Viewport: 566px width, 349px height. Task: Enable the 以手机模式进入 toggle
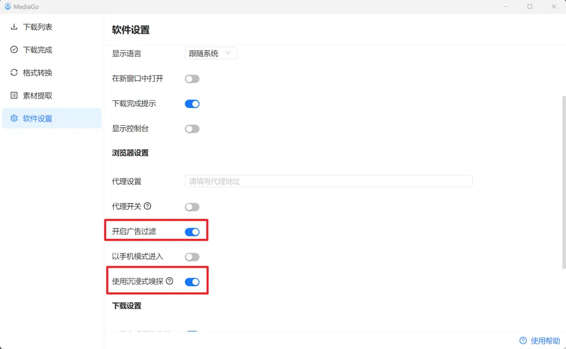(x=192, y=257)
